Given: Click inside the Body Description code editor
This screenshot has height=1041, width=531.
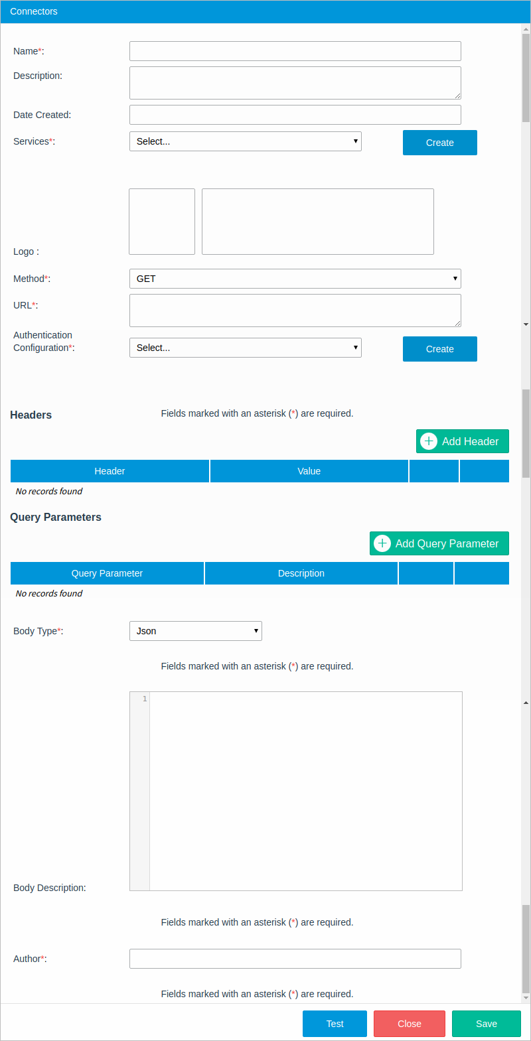Looking at the screenshot, I should [x=305, y=791].
